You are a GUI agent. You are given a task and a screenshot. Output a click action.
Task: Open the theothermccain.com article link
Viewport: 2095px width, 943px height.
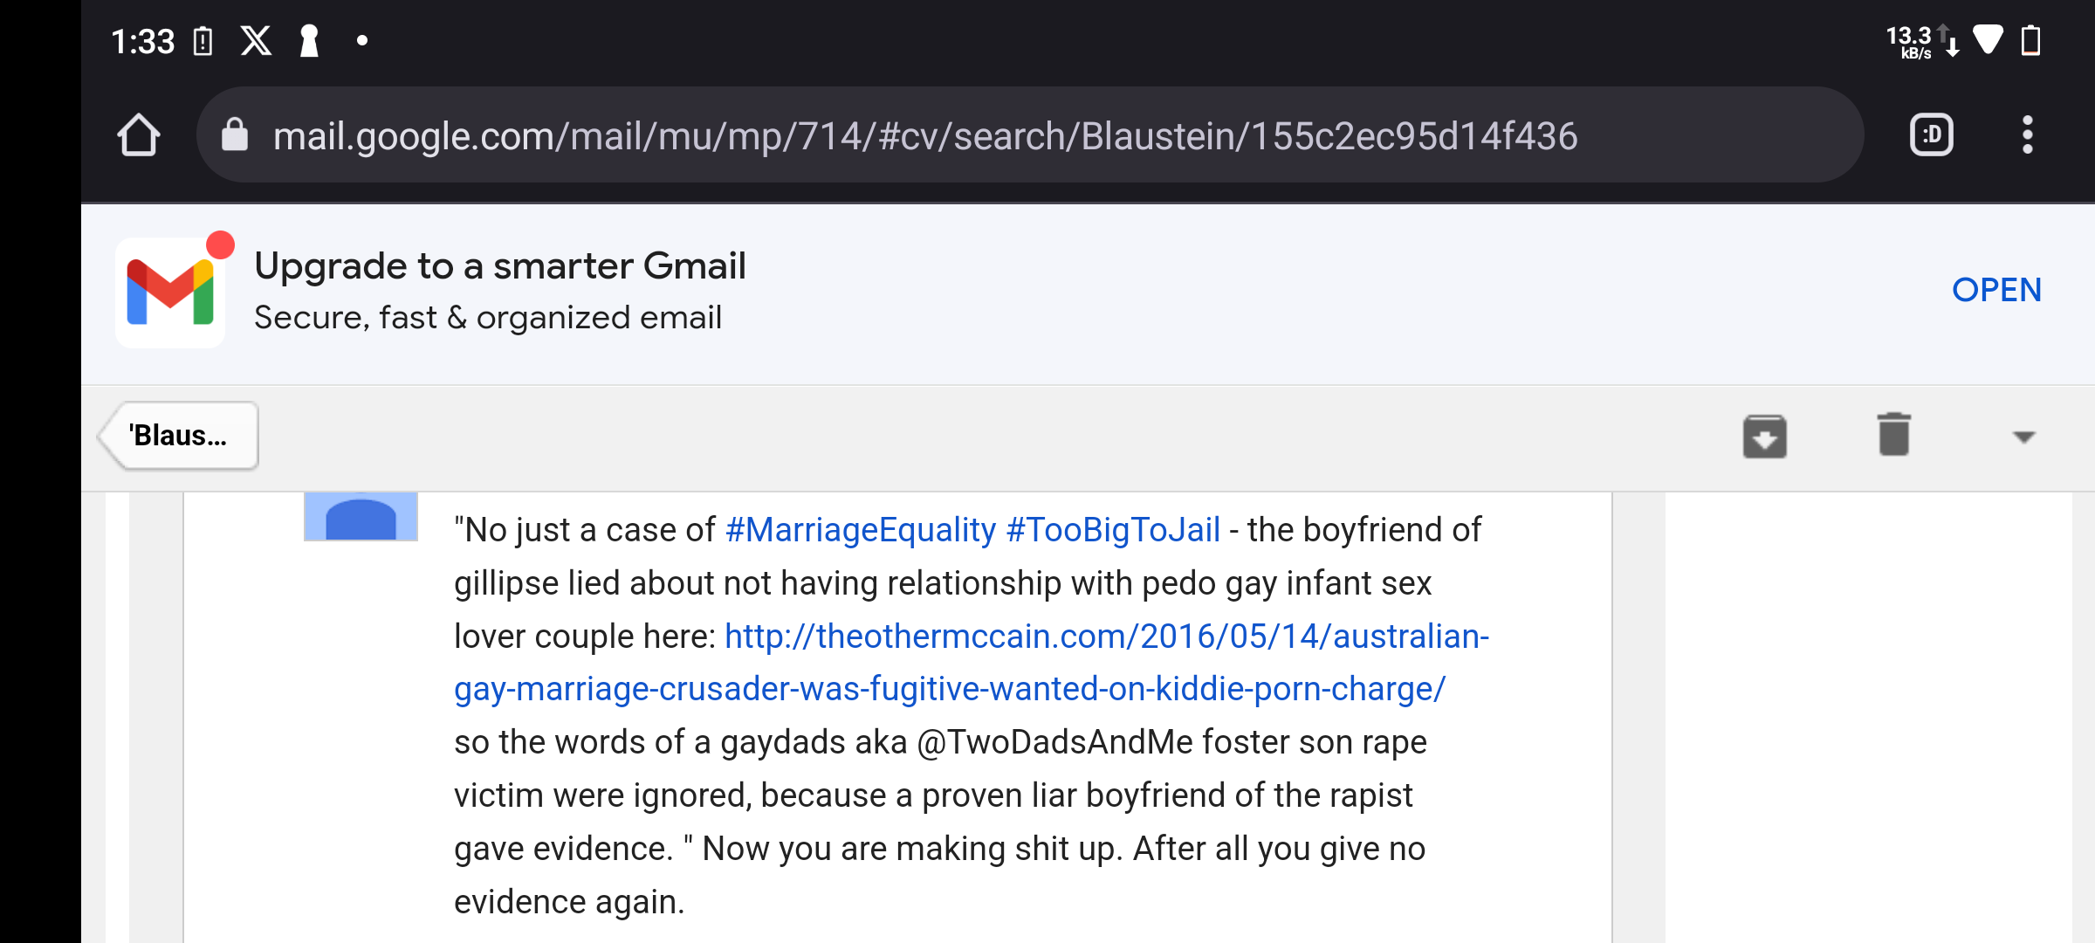(x=972, y=663)
